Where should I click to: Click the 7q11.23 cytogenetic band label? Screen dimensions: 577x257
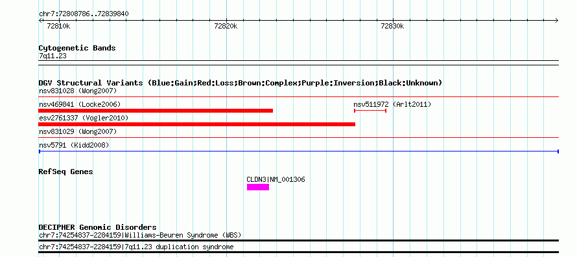click(53, 56)
